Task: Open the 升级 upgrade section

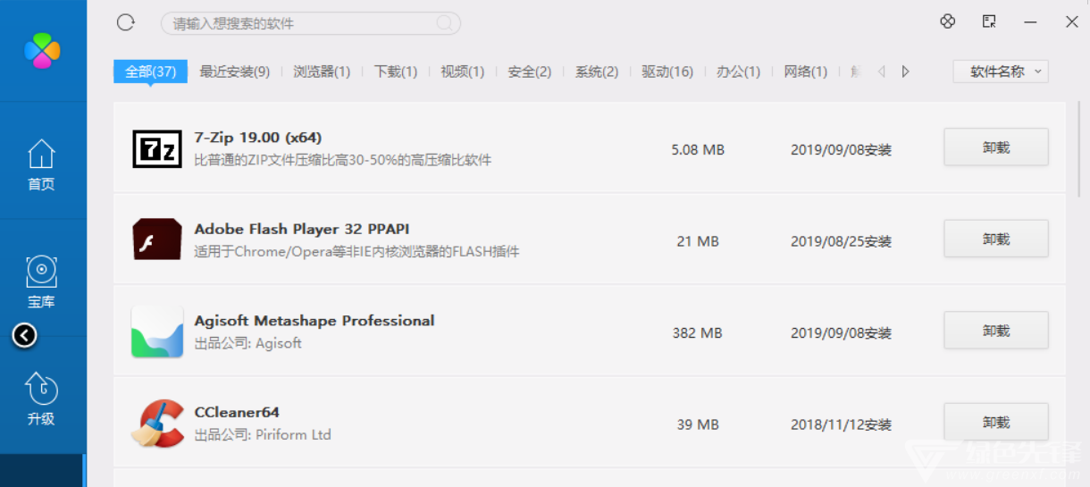Action: [x=41, y=399]
